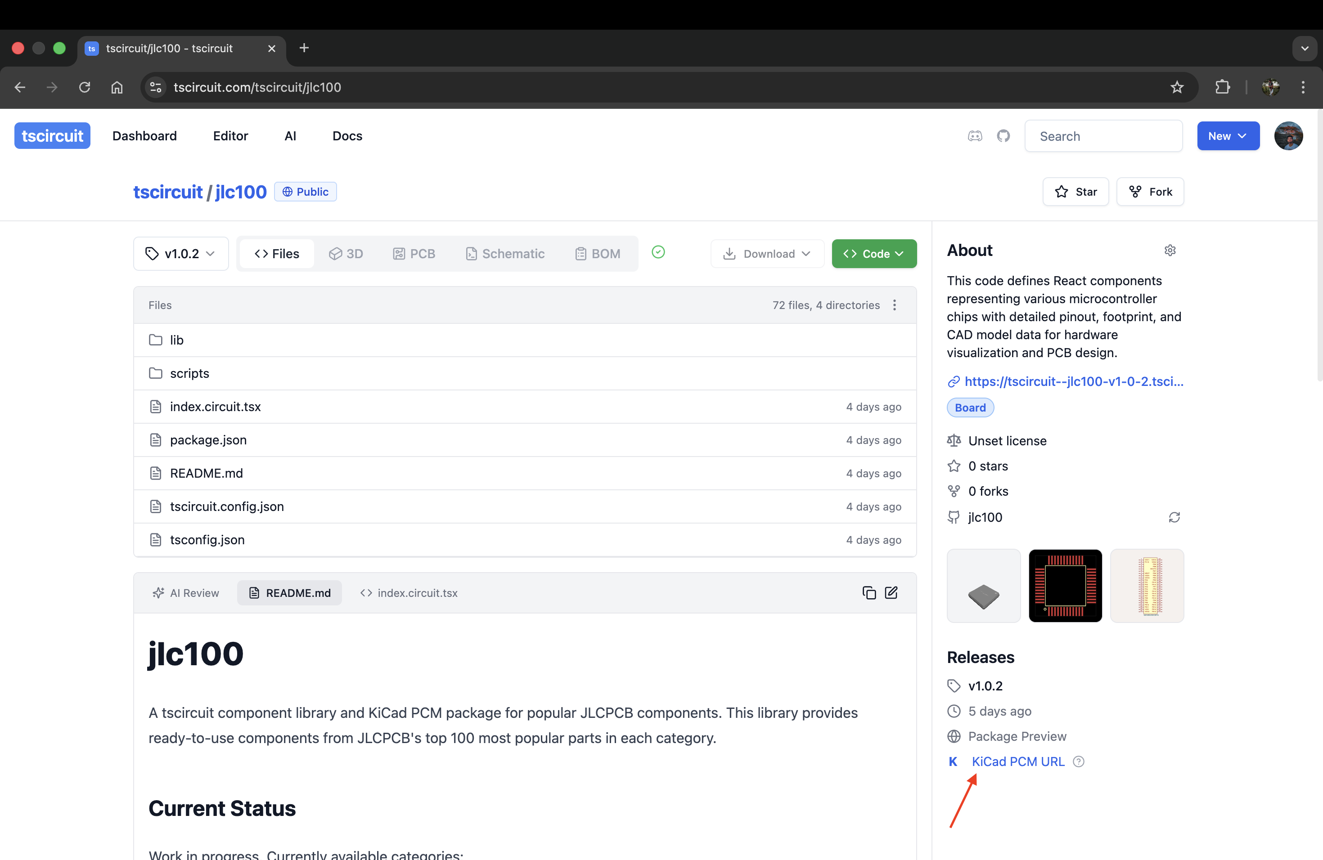
Task: Expand the green Code dropdown
Action: point(874,254)
